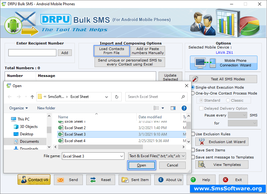
Task: Click the red Exit cross icon
Action: click(225, 180)
